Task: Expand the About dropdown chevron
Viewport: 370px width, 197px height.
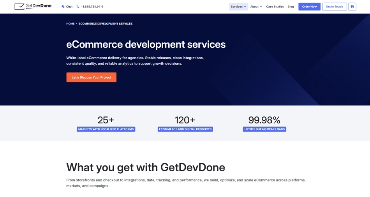Action: click(261, 7)
